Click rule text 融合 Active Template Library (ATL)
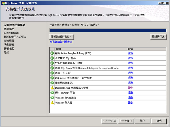Viewport: 170px width, 127px height. coord(73,53)
